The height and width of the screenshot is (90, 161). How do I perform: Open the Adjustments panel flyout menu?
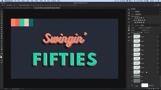pyautogui.click(x=160, y=14)
